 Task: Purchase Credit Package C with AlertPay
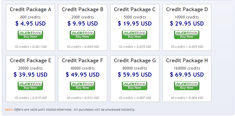[135, 35]
